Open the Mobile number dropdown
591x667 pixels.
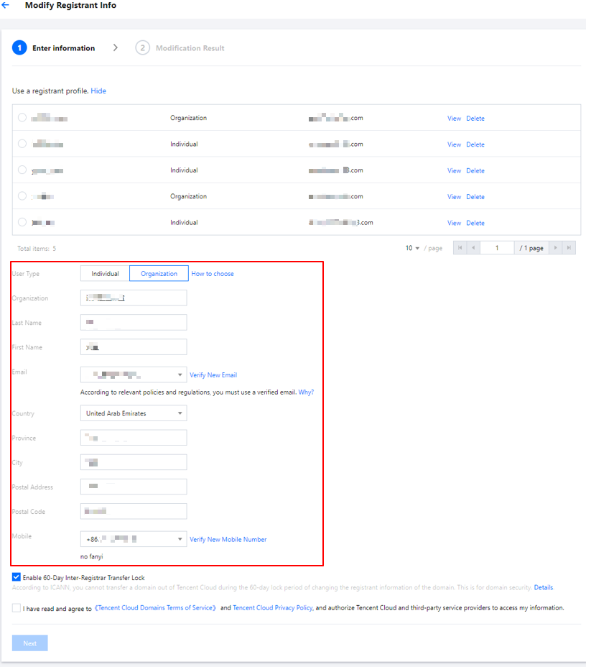pyautogui.click(x=134, y=539)
